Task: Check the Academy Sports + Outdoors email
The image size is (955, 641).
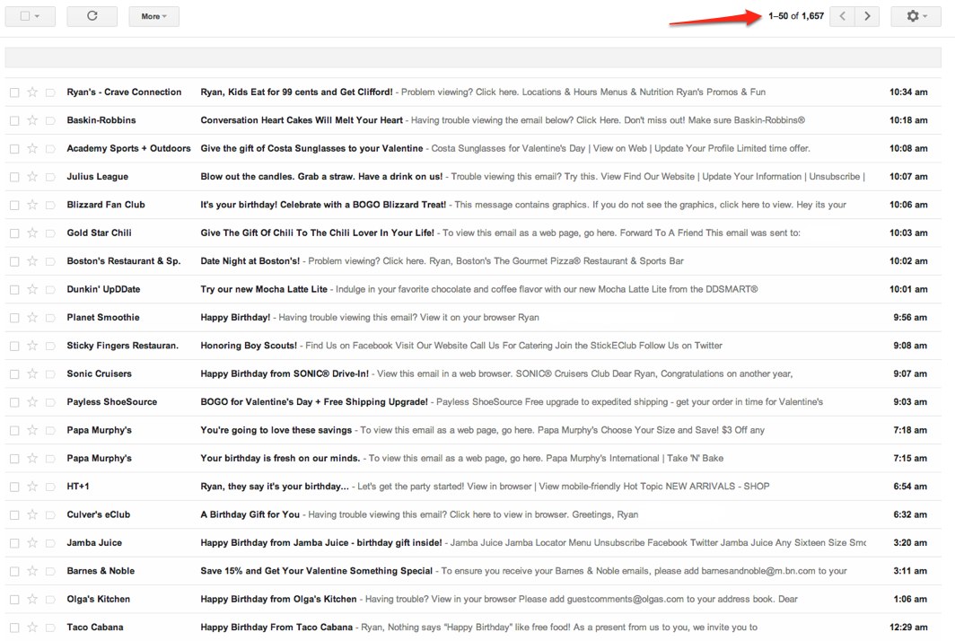Action: click(x=14, y=149)
